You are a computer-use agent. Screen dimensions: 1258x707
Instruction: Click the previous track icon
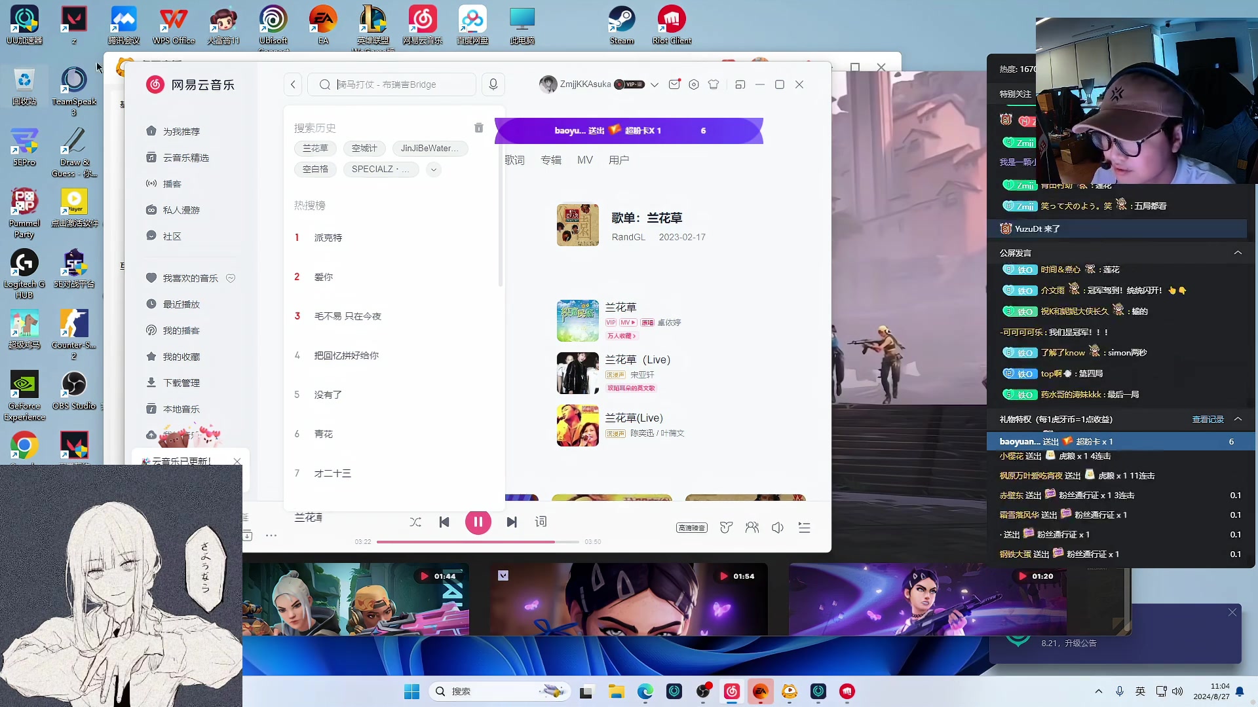tap(444, 521)
